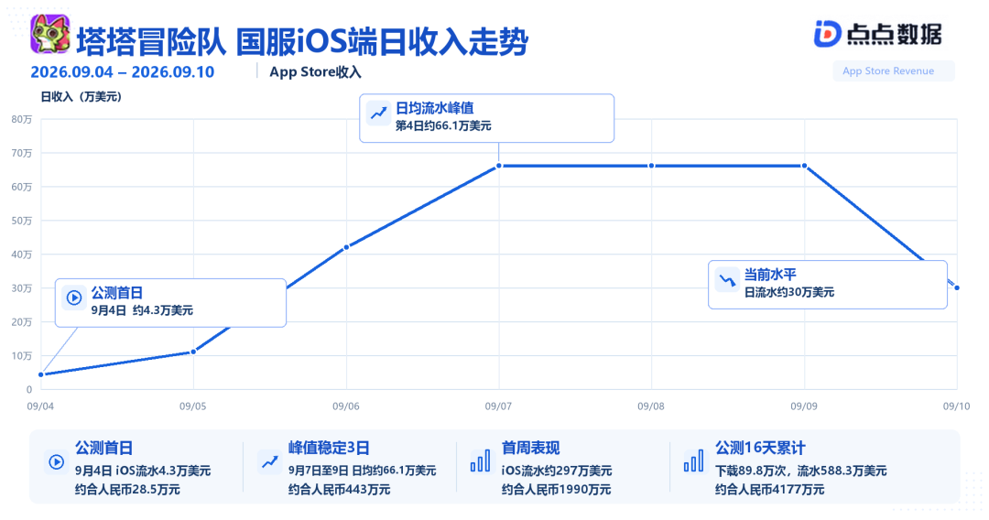The width and height of the screenshot is (989, 520).
Task: Click the 首周表现 summary heading
Action: (530, 449)
